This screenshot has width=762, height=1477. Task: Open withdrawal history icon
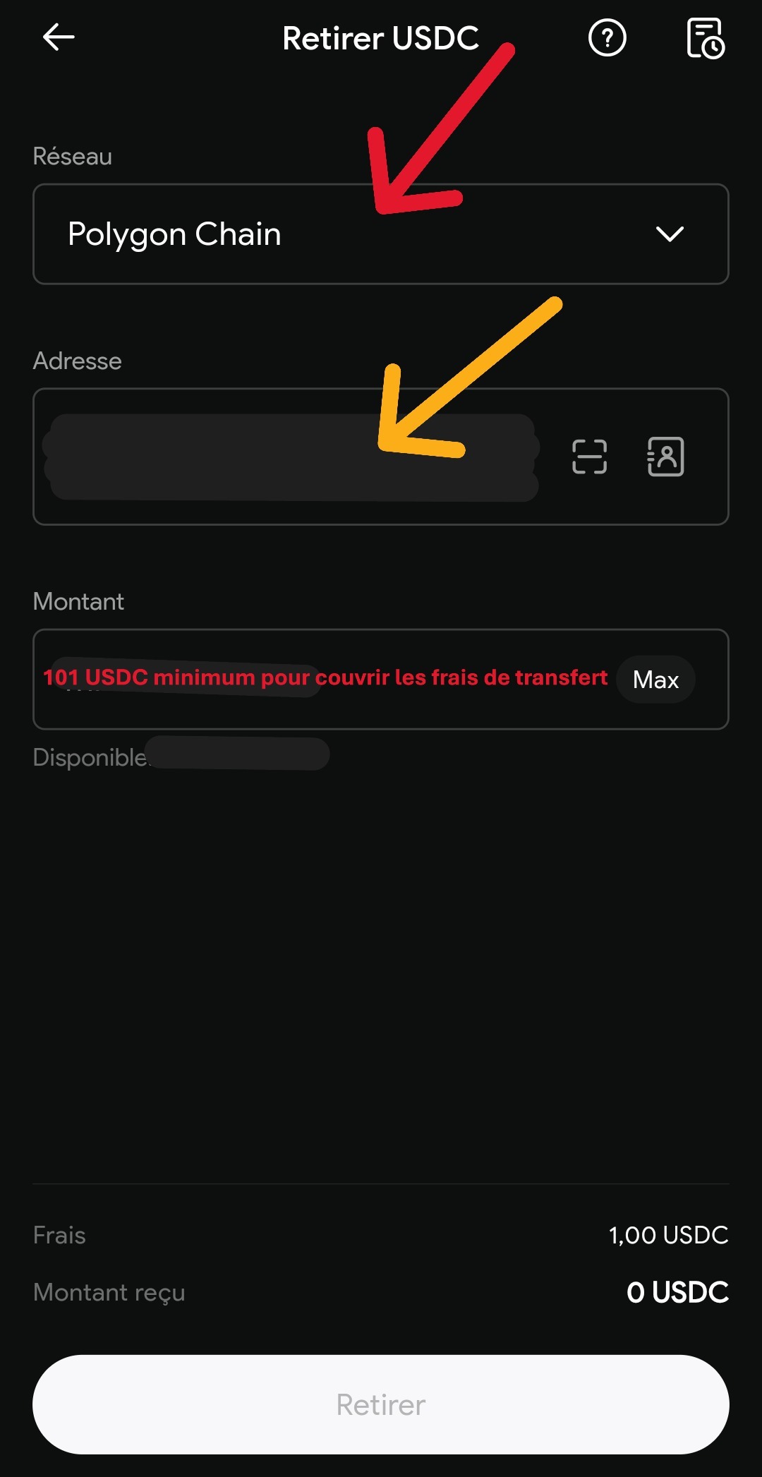706,38
